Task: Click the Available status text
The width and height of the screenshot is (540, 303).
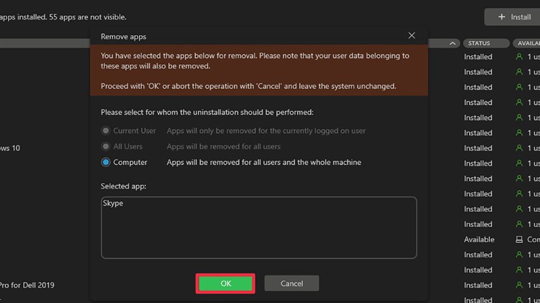Action: pyautogui.click(x=479, y=240)
